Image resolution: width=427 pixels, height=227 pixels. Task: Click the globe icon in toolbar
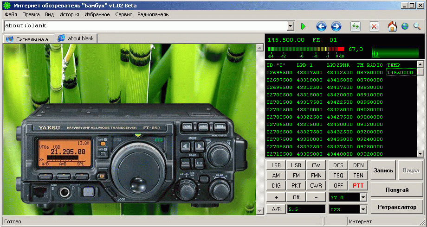[405, 26]
